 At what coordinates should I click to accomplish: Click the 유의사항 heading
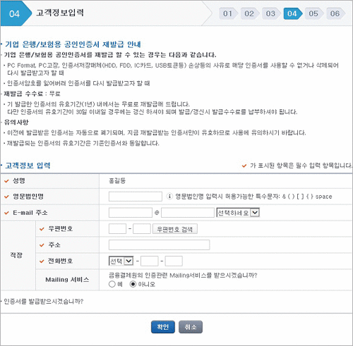tap(16, 122)
